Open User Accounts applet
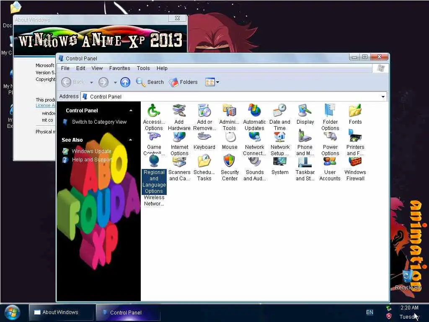The height and width of the screenshot is (322, 429). point(330,169)
